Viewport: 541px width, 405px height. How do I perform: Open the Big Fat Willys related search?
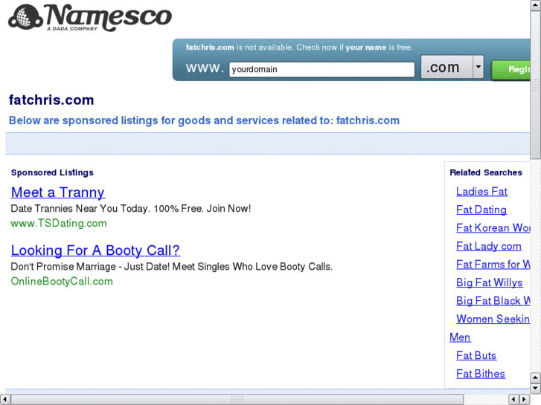(x=489, y=282)
